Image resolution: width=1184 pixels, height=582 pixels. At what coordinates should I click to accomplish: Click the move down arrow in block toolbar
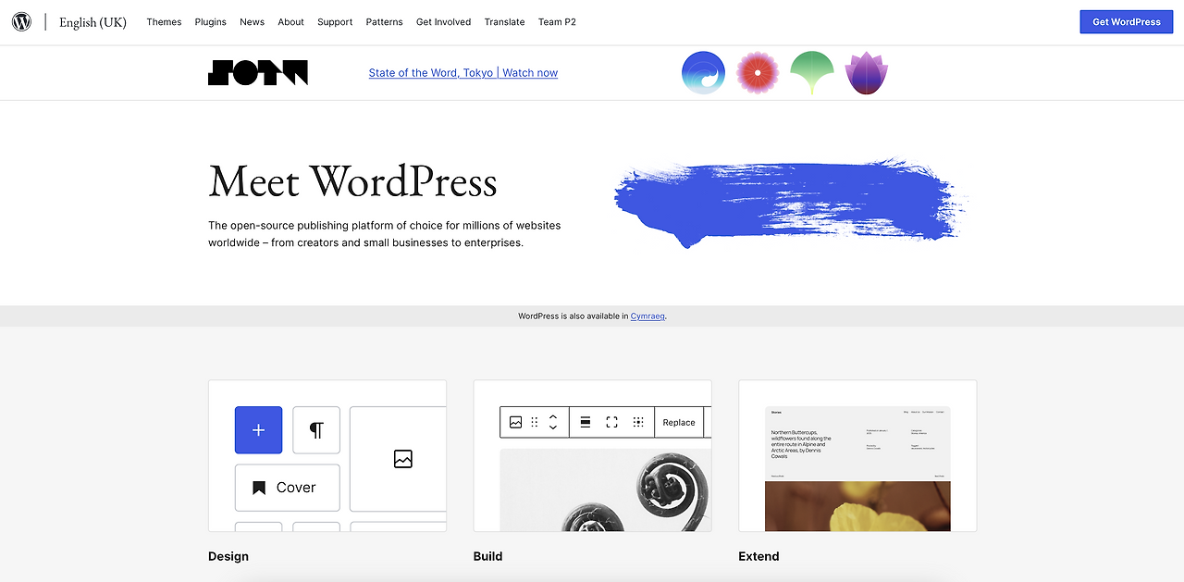[553, 427]
